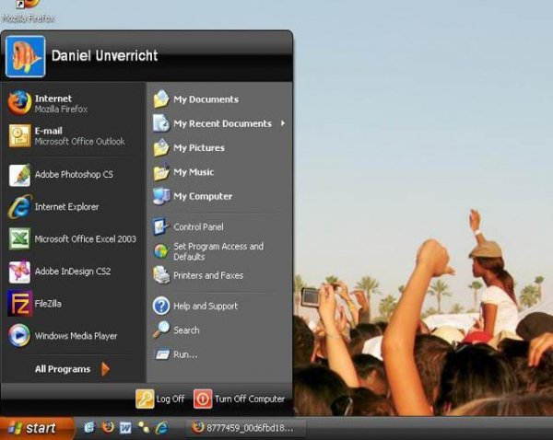
Task: Choose My Documents label in Start menu
Action: pyautogui.click(x=206, y=99)
